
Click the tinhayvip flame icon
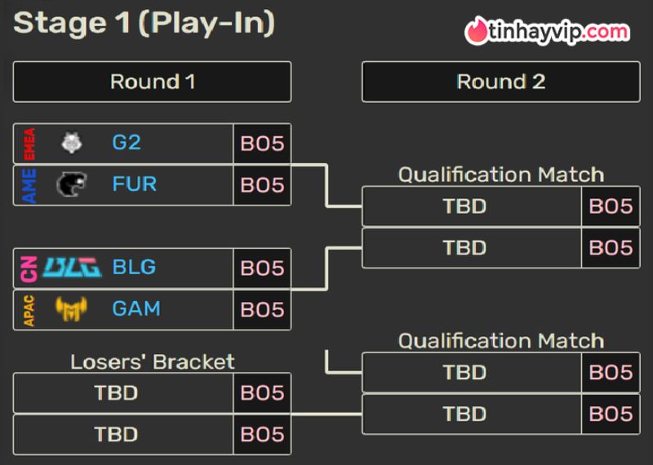(477, 31)
